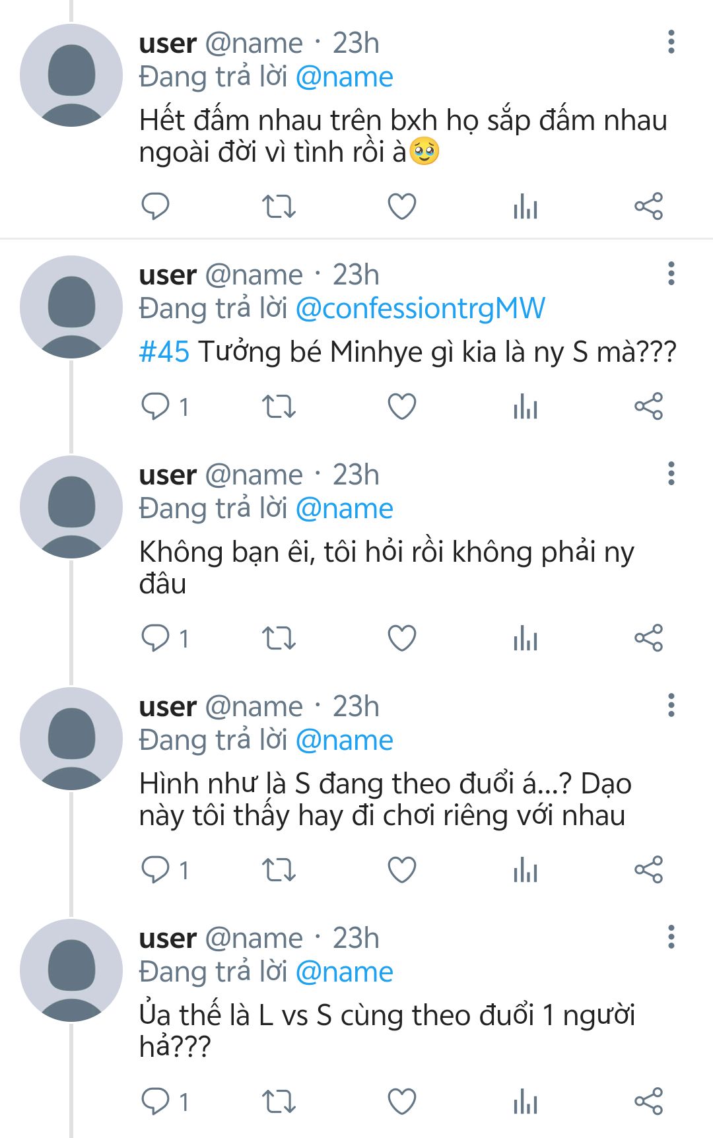The image size is (713, 1138).
Task: Open the @confessiontrgMW profile link
Action: pyautogui.click(x=421, y=309)
